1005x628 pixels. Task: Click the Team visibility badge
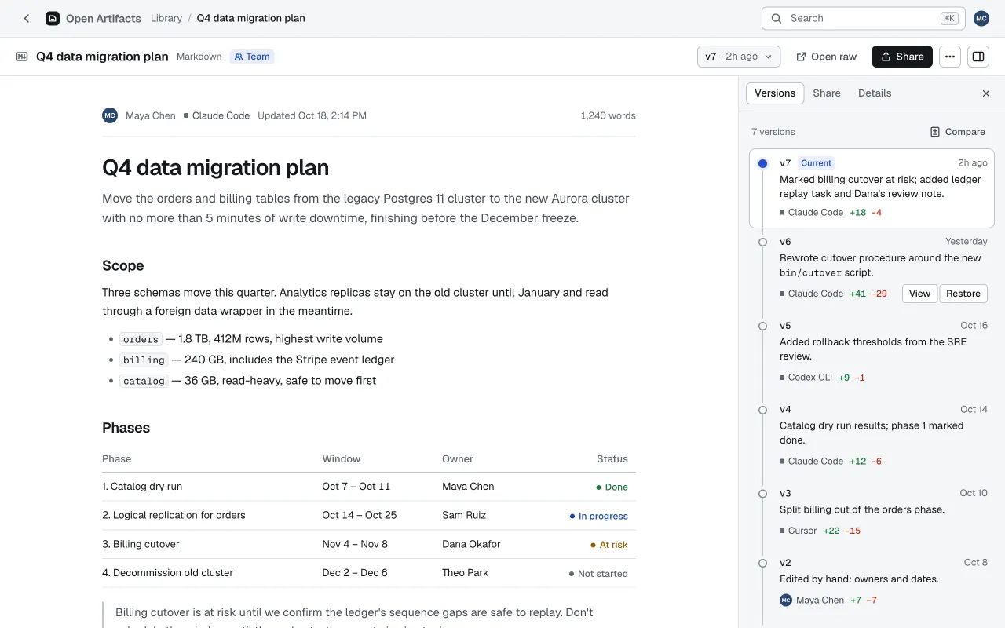[x=252, y=57]
